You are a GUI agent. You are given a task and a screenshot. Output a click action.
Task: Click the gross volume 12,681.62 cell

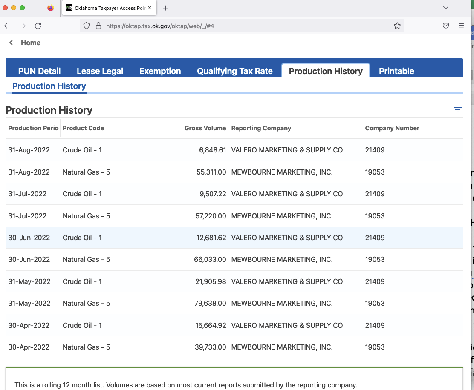pyautogui.click(x=211, y=238)
